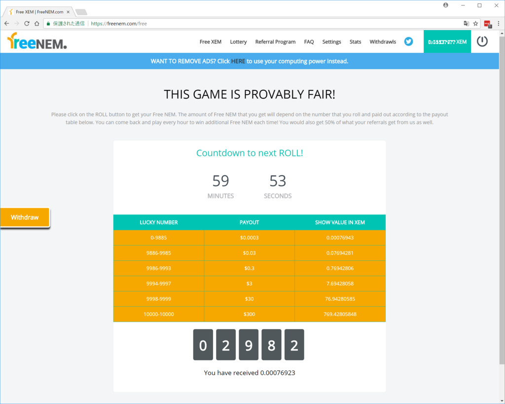Open Withdrawls in navigation bar
This screenshot has width=505, height=404.
pyautogui.click(x=383, y=41)
